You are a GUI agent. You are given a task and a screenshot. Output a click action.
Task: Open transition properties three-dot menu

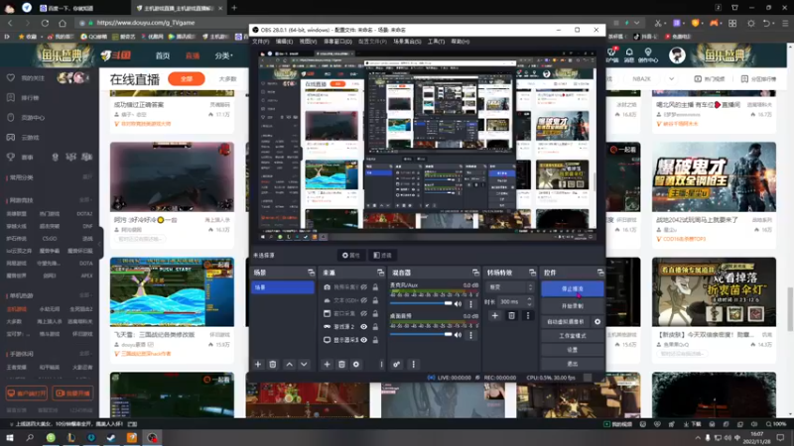coord(528,315)
